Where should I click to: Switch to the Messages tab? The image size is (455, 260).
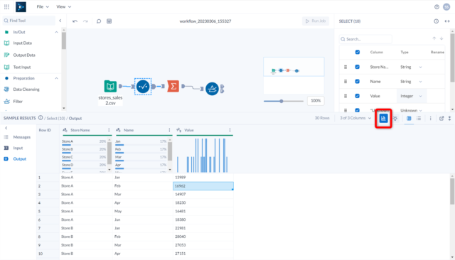pos(21,137)
